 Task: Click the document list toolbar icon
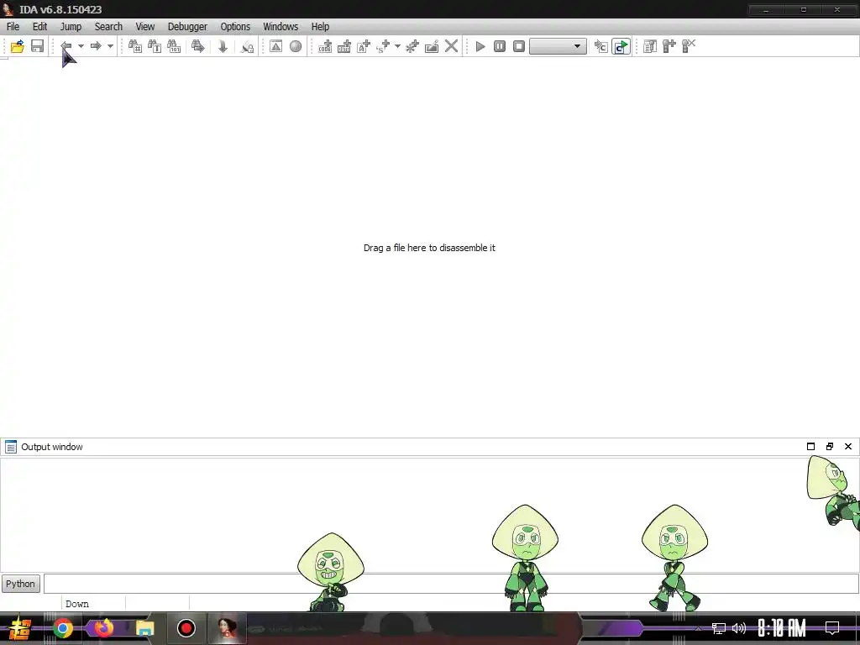650,47
